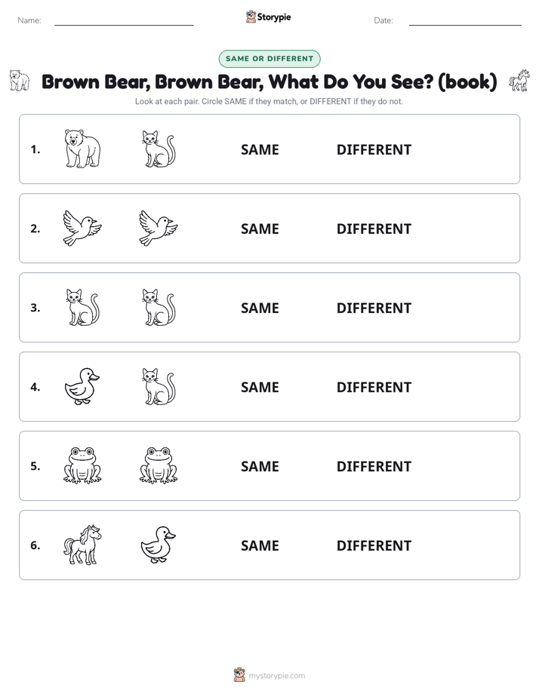Image resolution: width=539 pixels, height=697 pixels.
Task: Click the duck image in row 4
Action: (82, 386)
